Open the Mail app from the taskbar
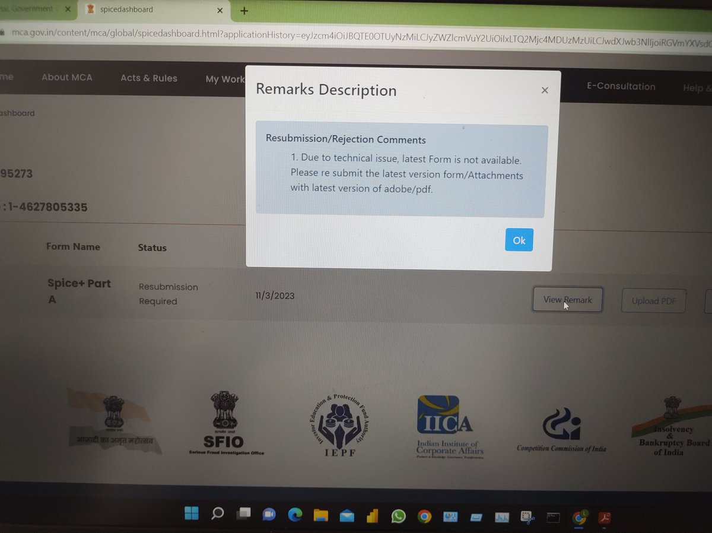This screenshot has height=533, width=712. pos(347,516)
